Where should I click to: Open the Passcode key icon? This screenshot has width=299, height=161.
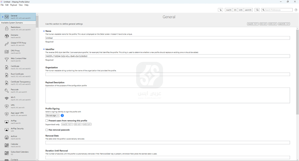tap(7, 91)
